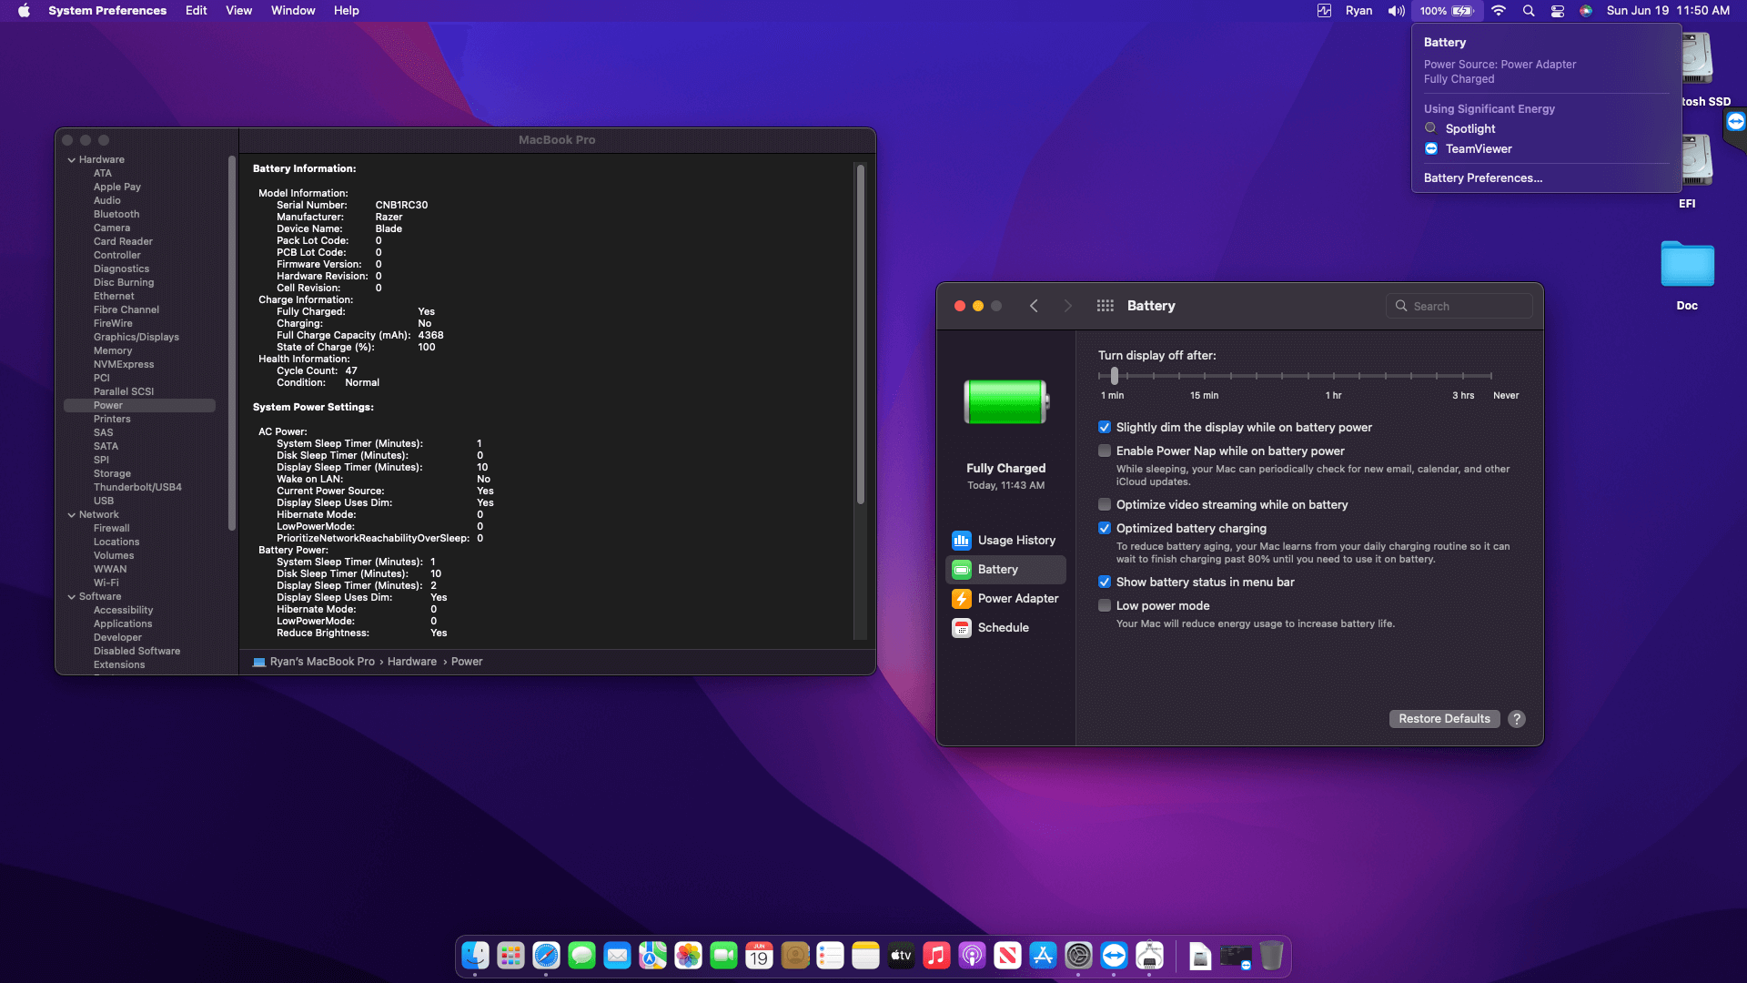Toggle Slightly dim the display on battery

click(x=1105, y=428)
